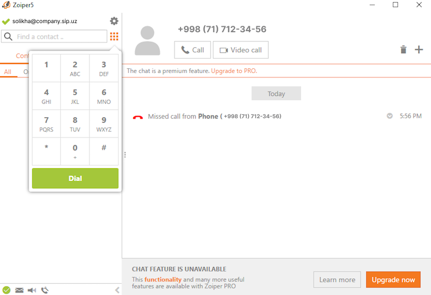Open voicemail envelope icon in status bar
Screen dimensions: 431x295
[x=19, y=290]
